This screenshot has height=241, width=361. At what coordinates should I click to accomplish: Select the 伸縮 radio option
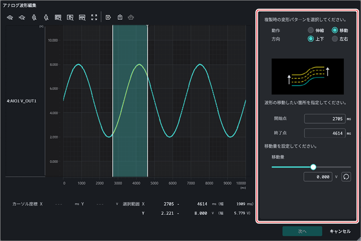pyautogui.click(x=311, y=30)
